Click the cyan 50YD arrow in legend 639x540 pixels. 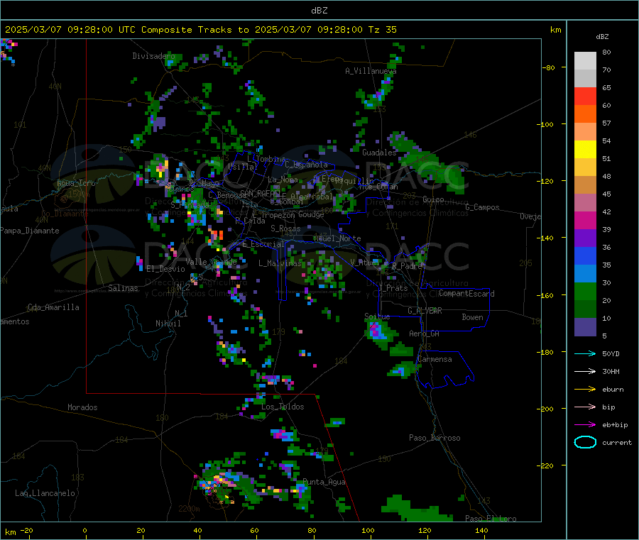[585, 353]
